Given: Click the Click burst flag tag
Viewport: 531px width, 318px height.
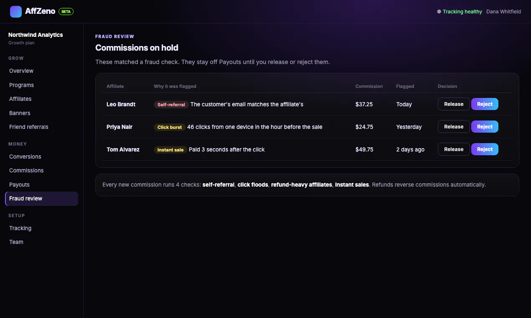Looking at the screenshot, I should (170, 127).
